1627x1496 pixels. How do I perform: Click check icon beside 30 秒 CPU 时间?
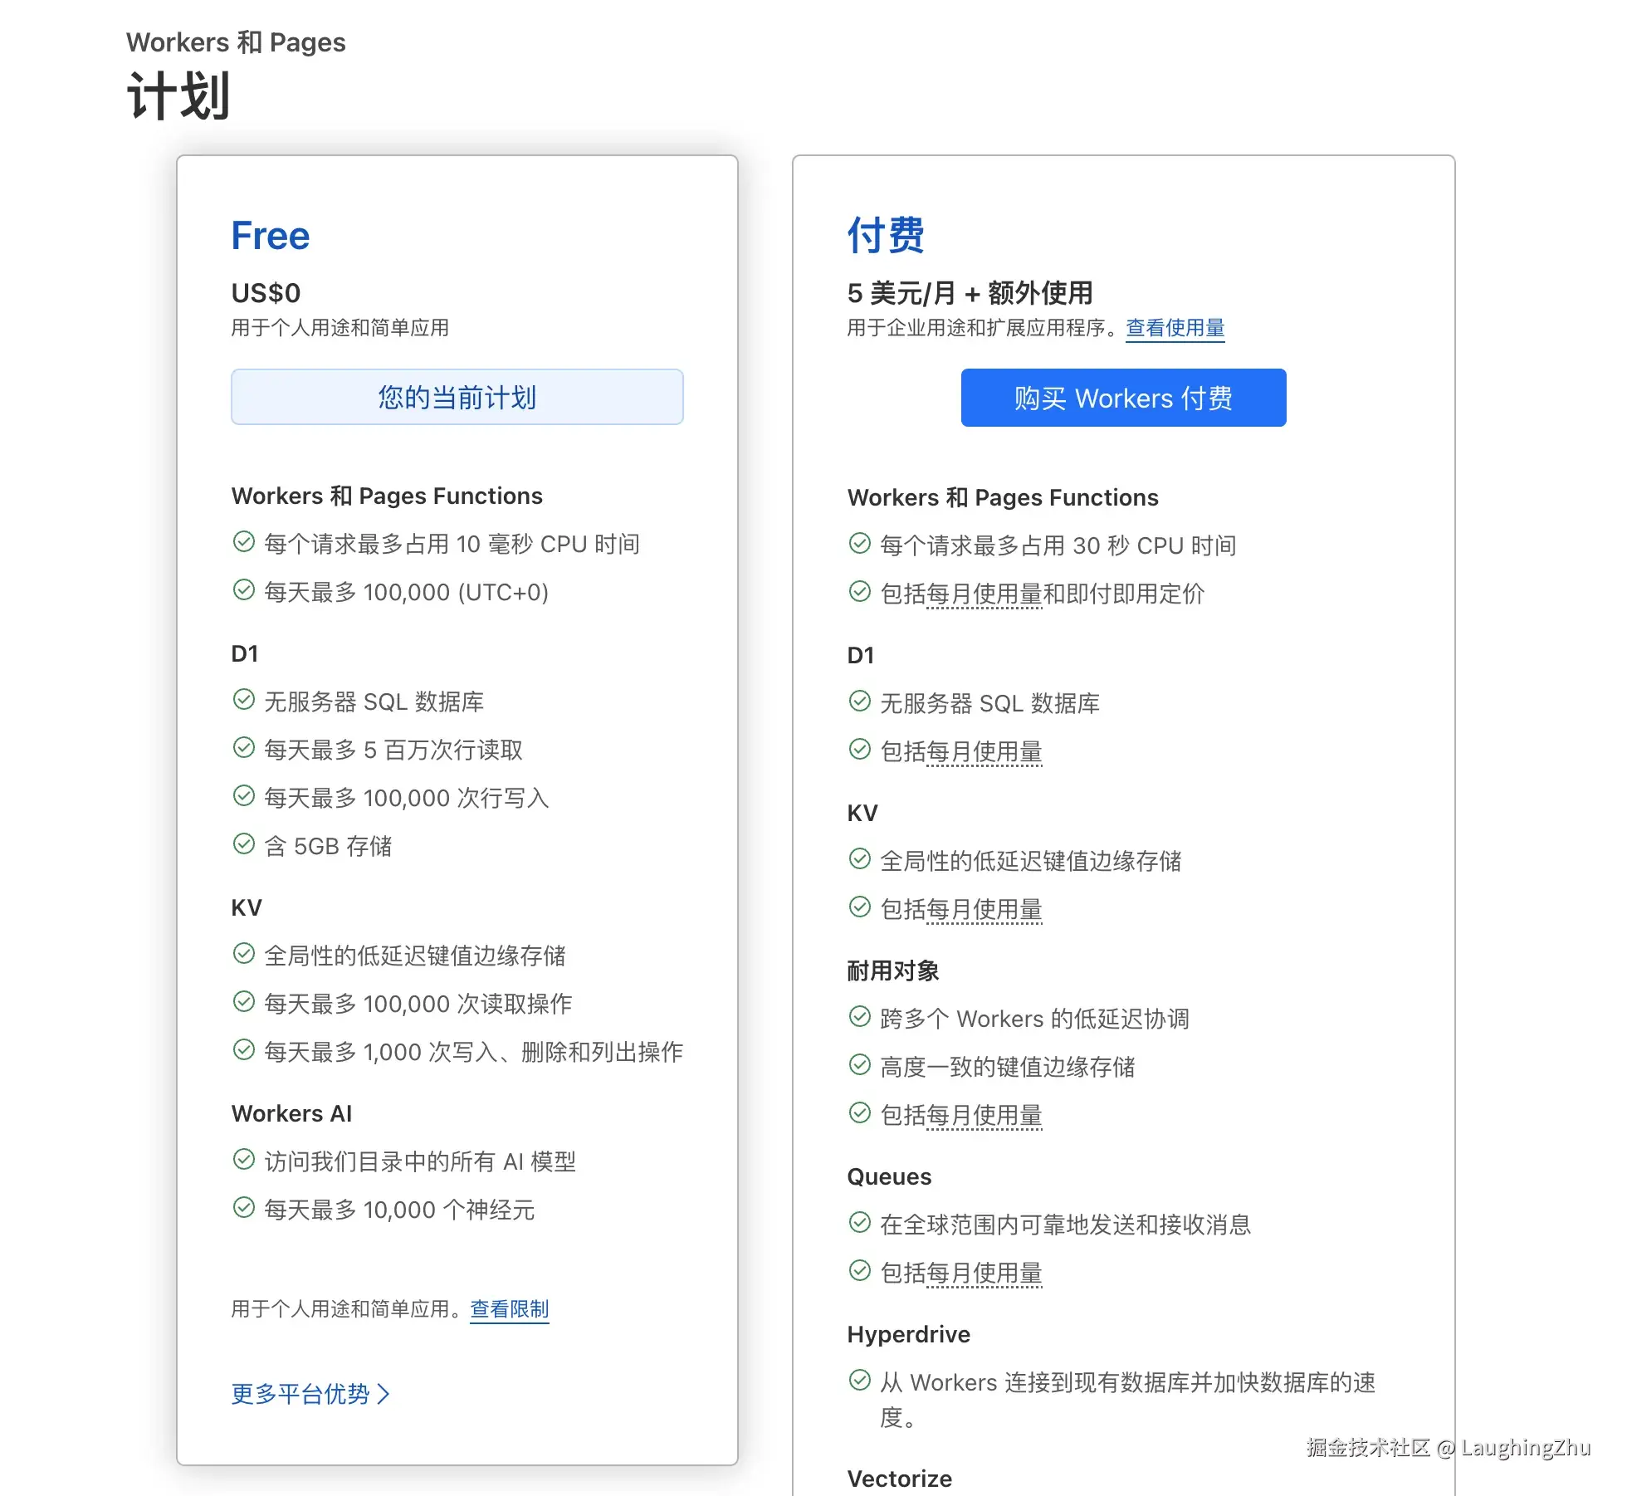pyautogui.click(x=860, y=544)
